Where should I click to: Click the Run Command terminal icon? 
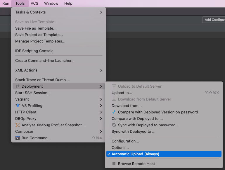coord(18,138)
